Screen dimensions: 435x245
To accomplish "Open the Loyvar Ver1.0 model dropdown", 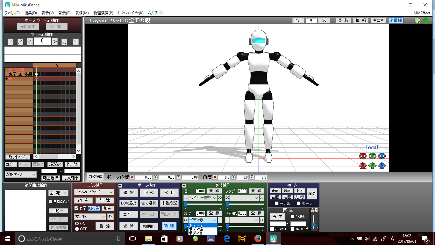I will coord(94,192).
